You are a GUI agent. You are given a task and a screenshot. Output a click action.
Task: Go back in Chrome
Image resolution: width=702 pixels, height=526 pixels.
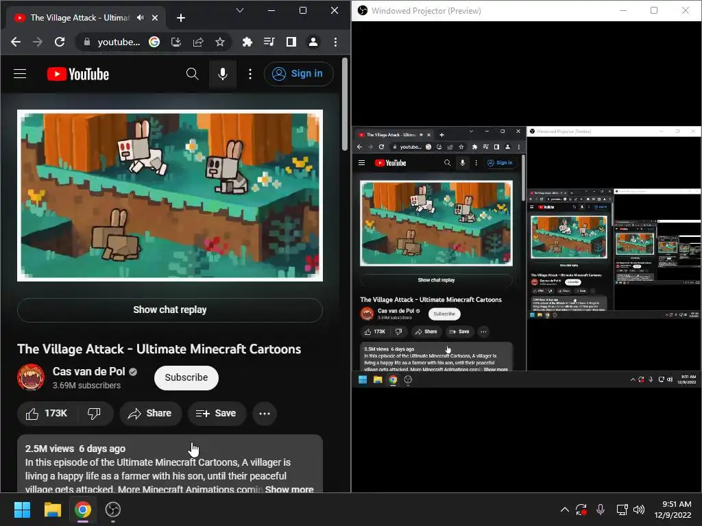coord(16,42)
